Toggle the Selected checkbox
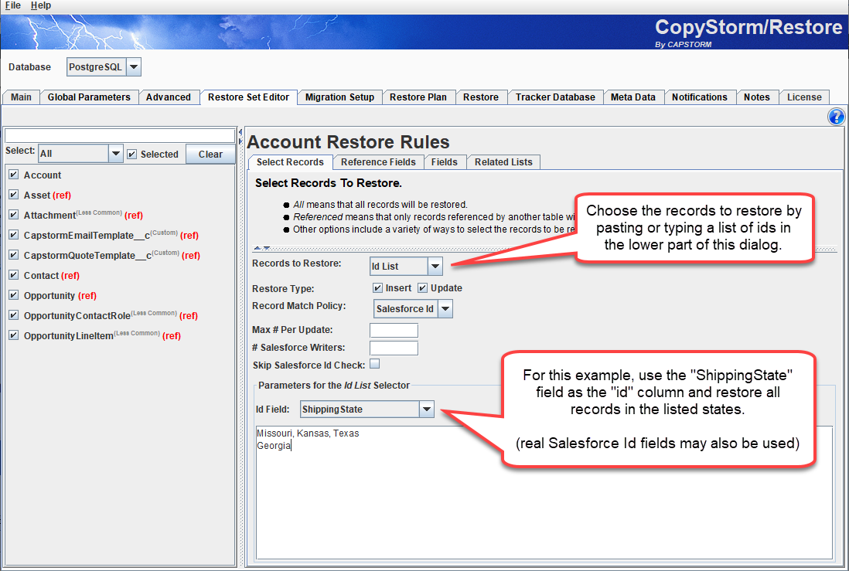The width and height of the screenshot is (849, 571). coord(131,155)
